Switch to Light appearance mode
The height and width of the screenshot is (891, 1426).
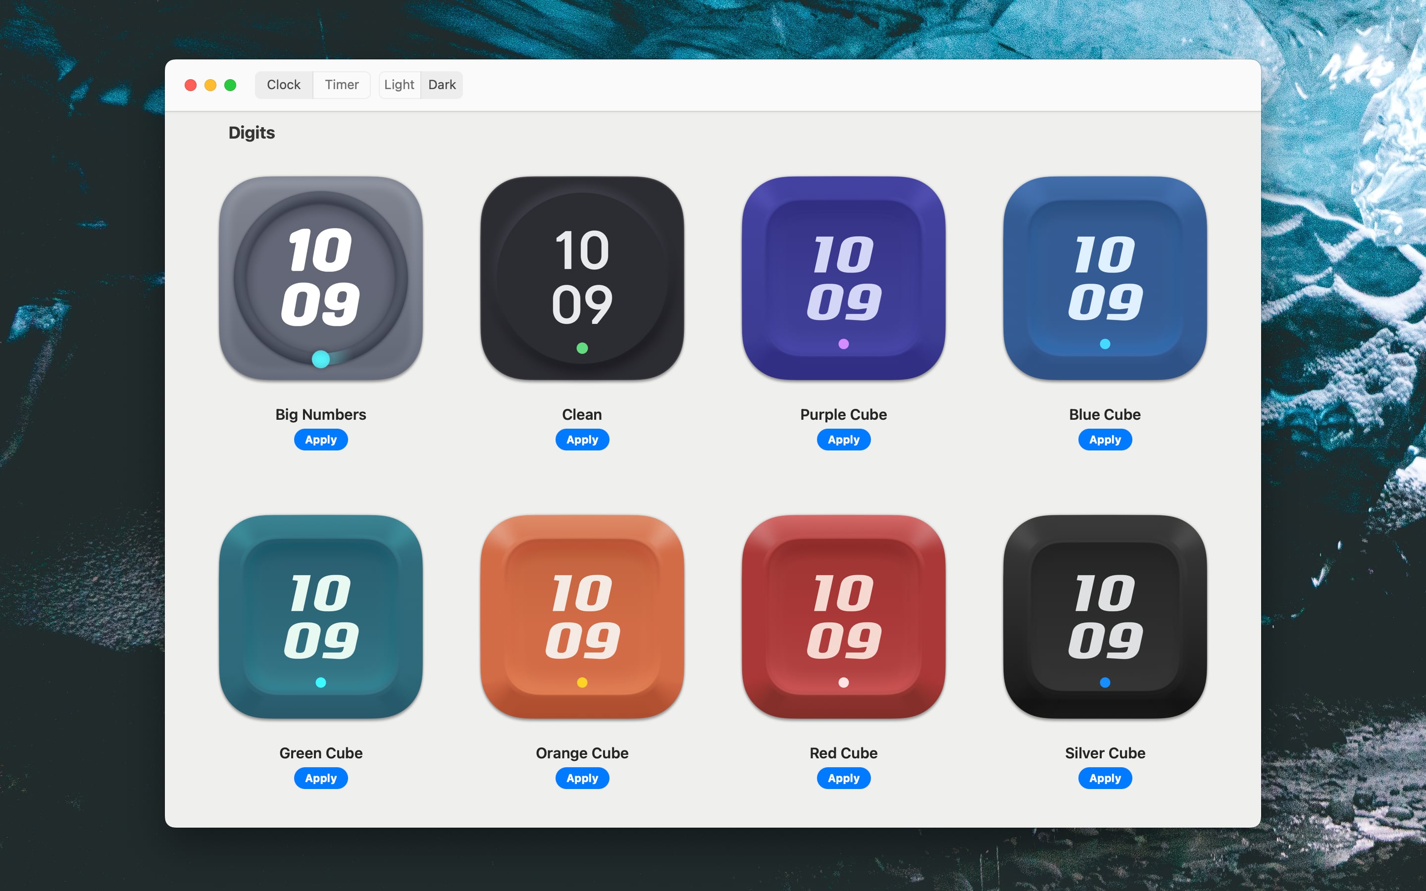coord(399,84)
